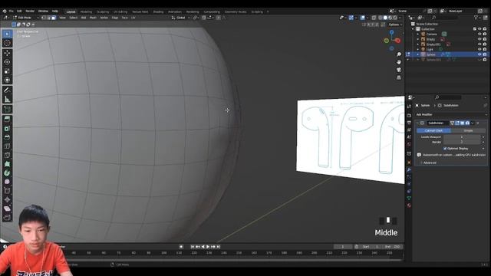This screenshot has height=276, width=491.
Task: Open Material properties tab
Action: pos(409,205)
